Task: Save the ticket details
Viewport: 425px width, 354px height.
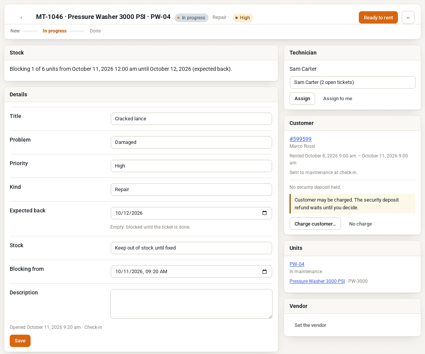Action: [20, 341]
